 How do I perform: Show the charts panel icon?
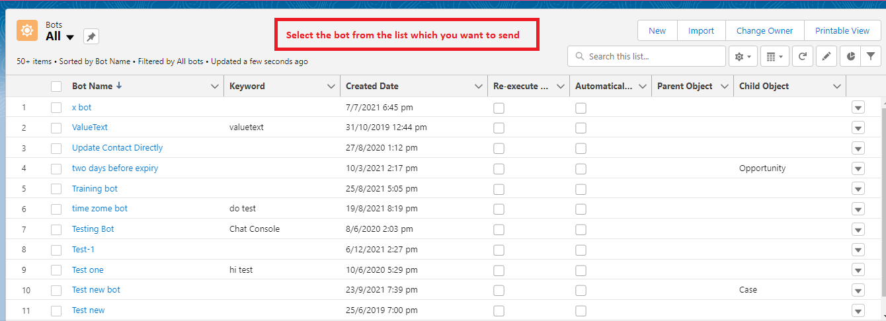tap(850, 57)
